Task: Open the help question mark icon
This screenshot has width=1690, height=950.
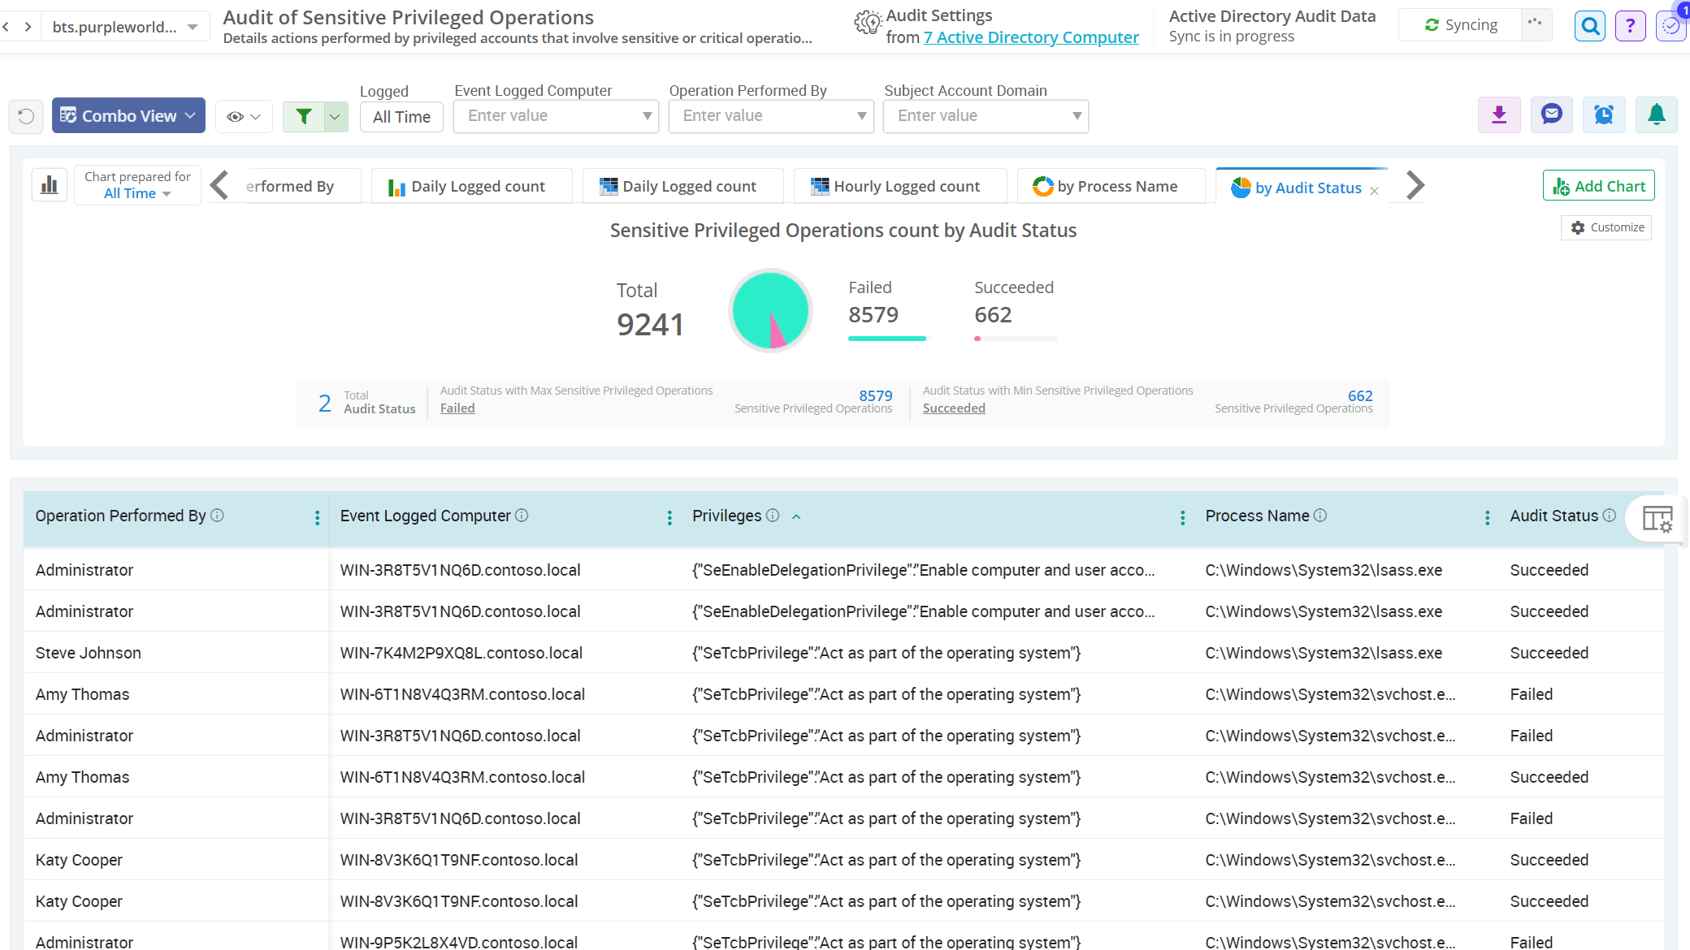Action: tap(1630, 26)
